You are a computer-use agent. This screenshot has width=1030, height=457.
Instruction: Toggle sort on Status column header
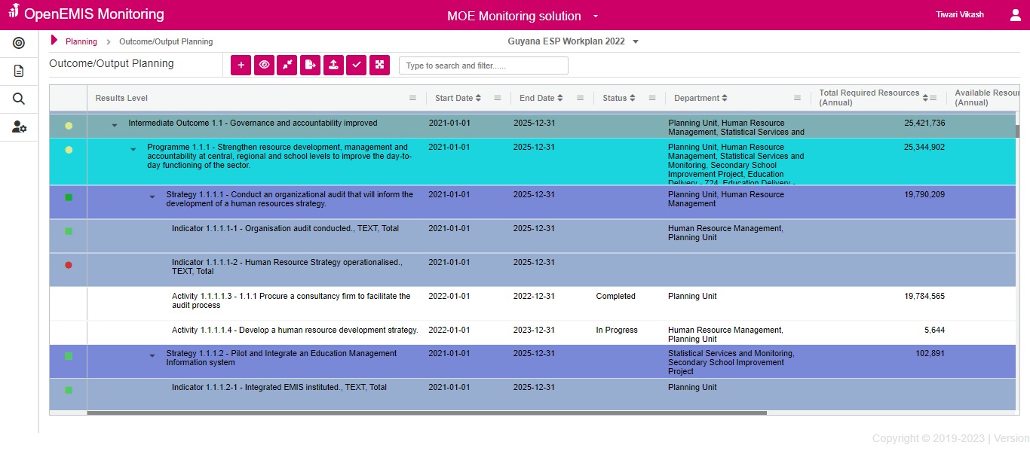point(632,98)
